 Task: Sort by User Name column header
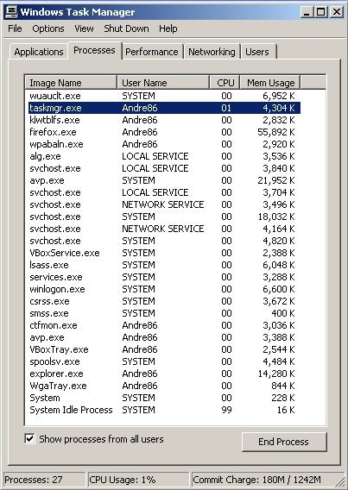(163, 83)
